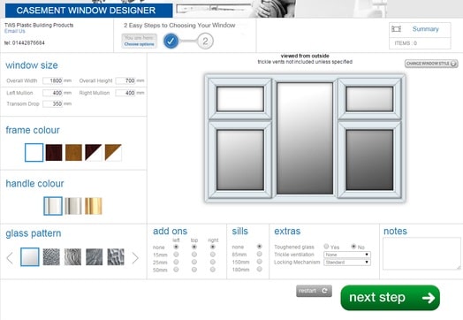The height and width of the screenshot is (320, 463).
Task: Open the Trickle ventilation dropdown
Action: [x=347, y=255]
